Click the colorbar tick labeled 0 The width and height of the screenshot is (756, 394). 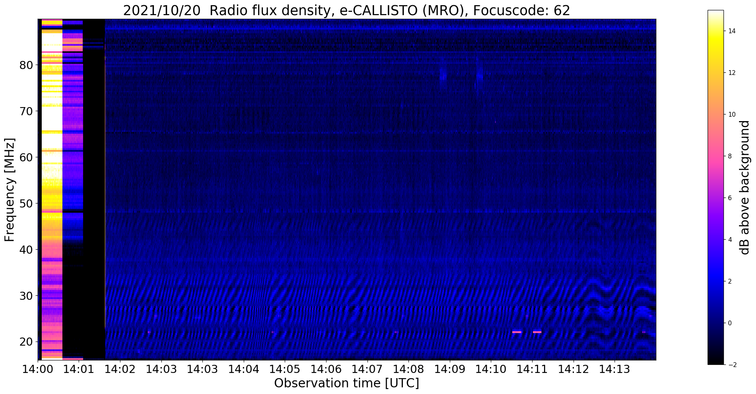coord(729,323)
